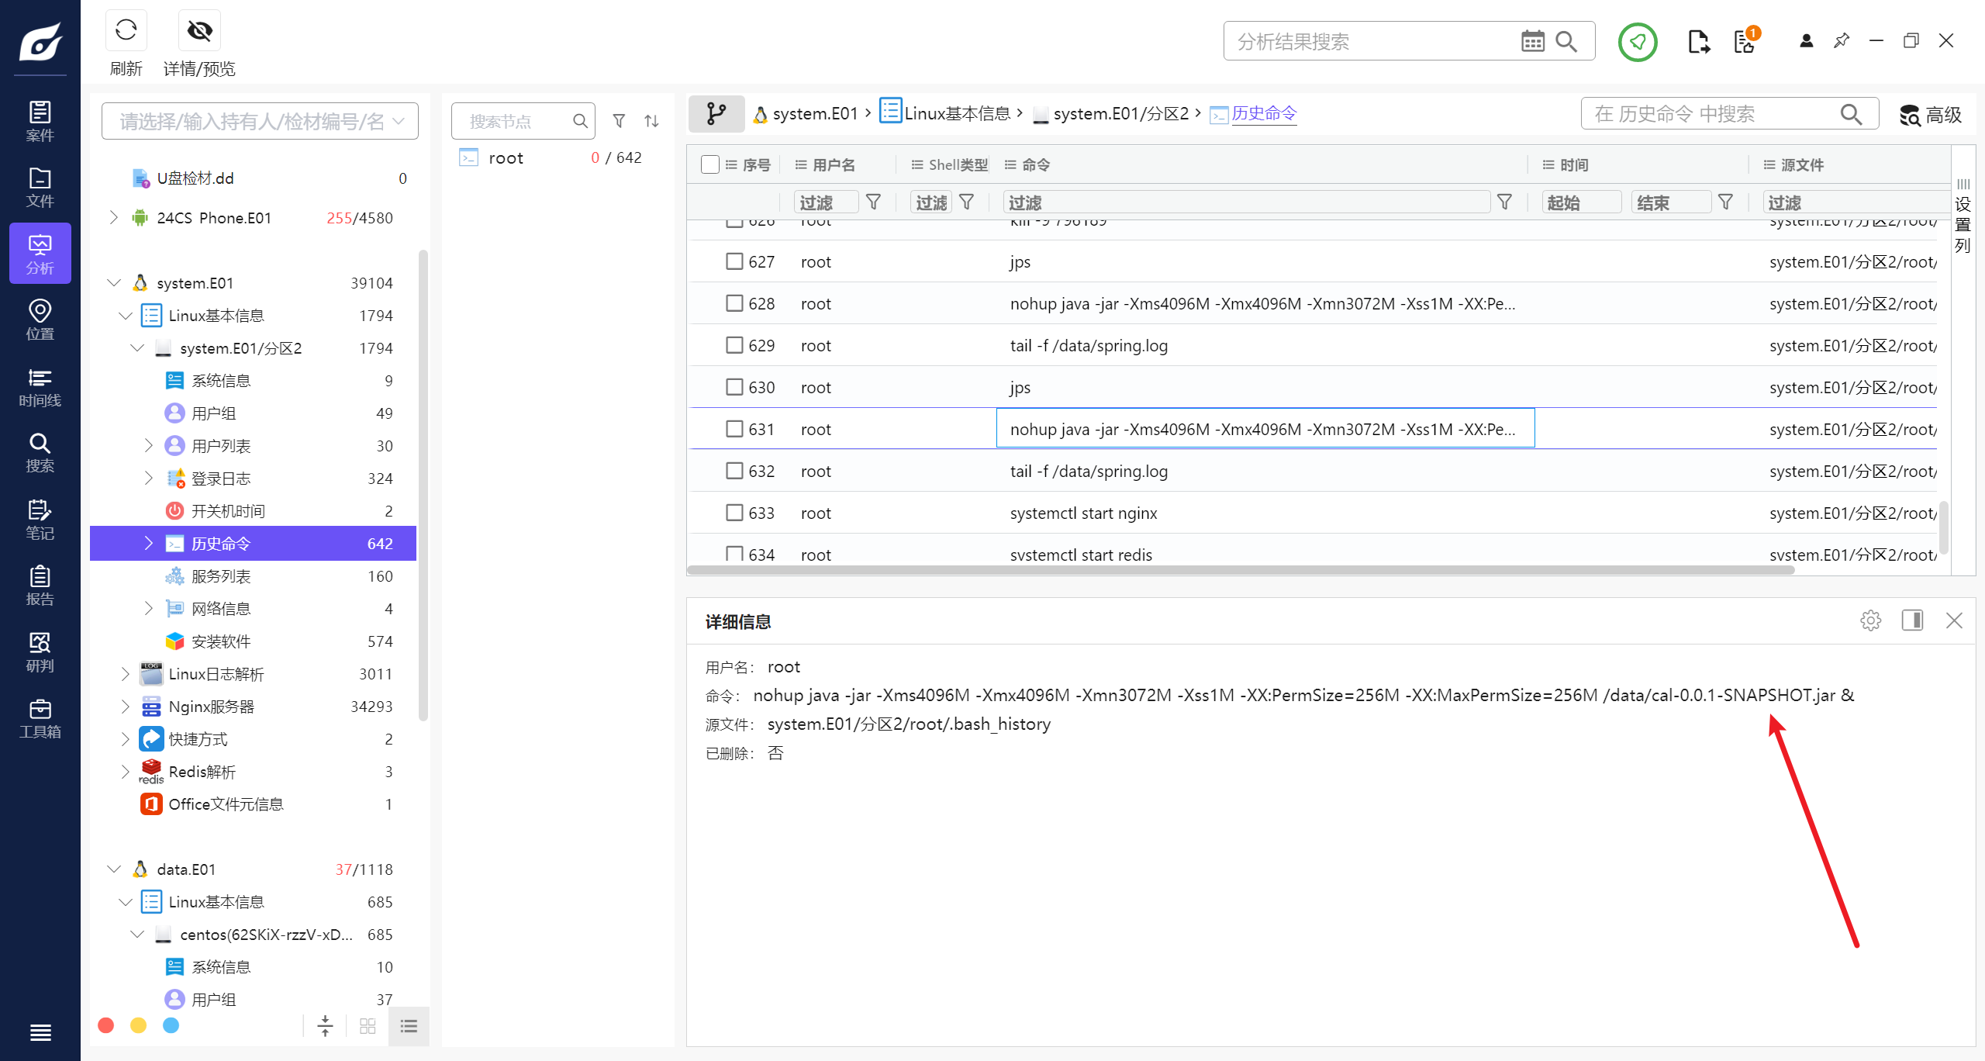Toggle the select-all checkbox in table header

point(709,164)
